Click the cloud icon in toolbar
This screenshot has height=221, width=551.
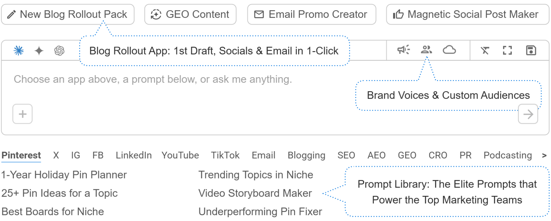click(x=449, y=50)
